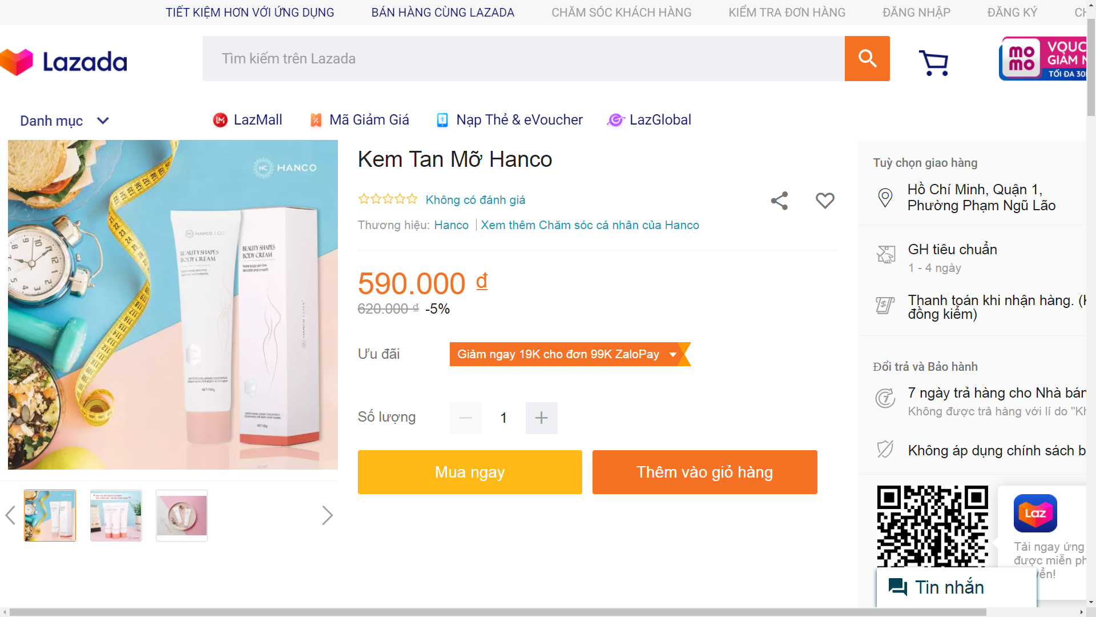This screenshot has width=1096, height=617.
Task: Add product to wishlist heart icon
Action: [x=825, y=201]
